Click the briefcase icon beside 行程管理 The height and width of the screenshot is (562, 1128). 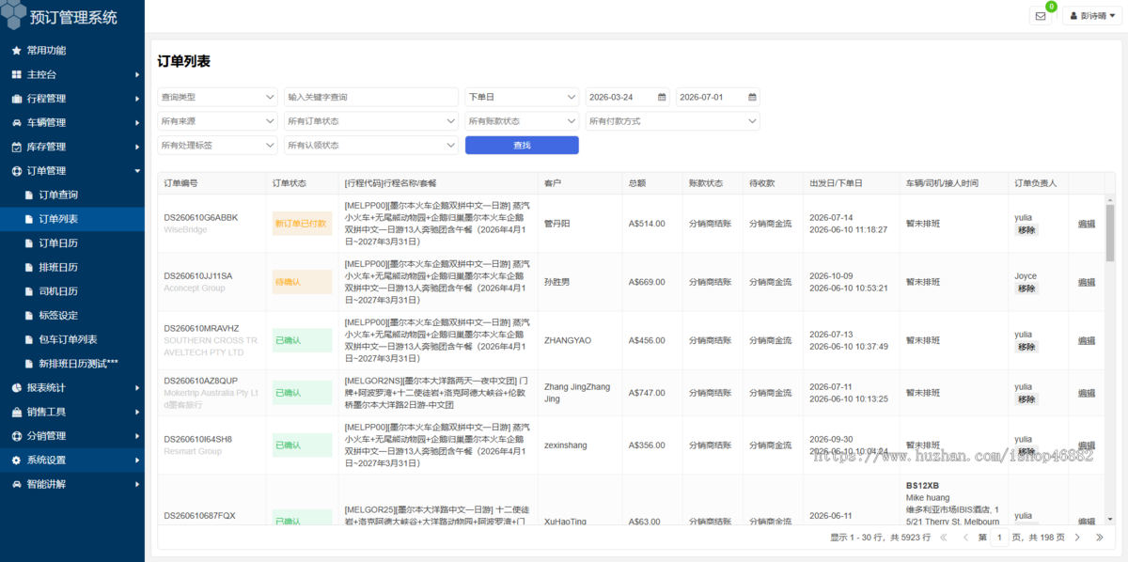pos(16,99)
